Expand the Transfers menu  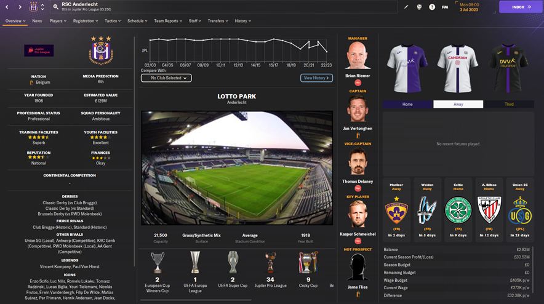click(218, 21)
